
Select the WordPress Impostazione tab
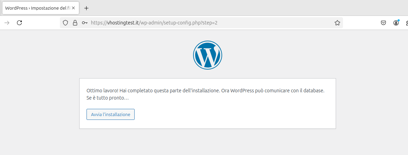pyautogui.click(x=40, y=8)
